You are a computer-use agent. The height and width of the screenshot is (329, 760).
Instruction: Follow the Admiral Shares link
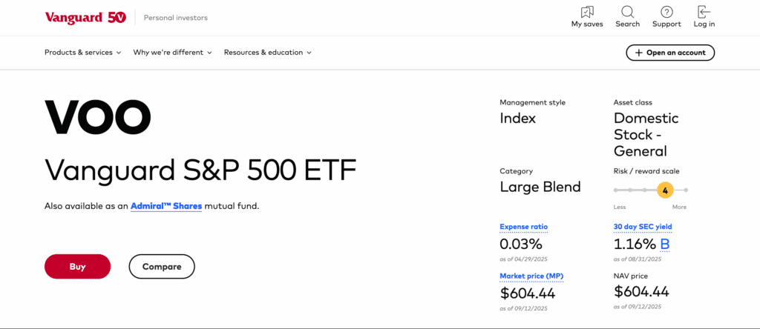[166, 206]
